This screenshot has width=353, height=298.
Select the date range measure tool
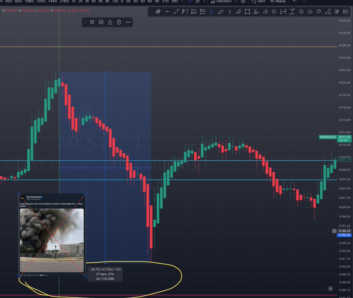(283, 12)
